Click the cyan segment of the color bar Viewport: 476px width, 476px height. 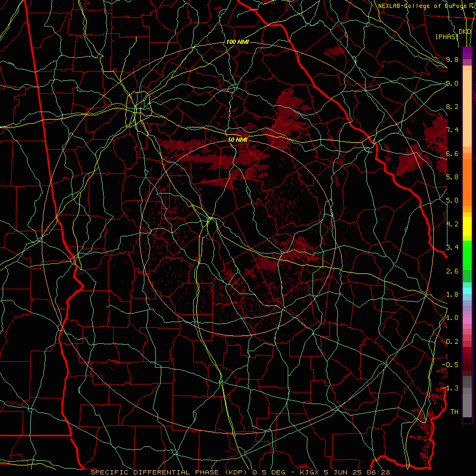point(467,291)
